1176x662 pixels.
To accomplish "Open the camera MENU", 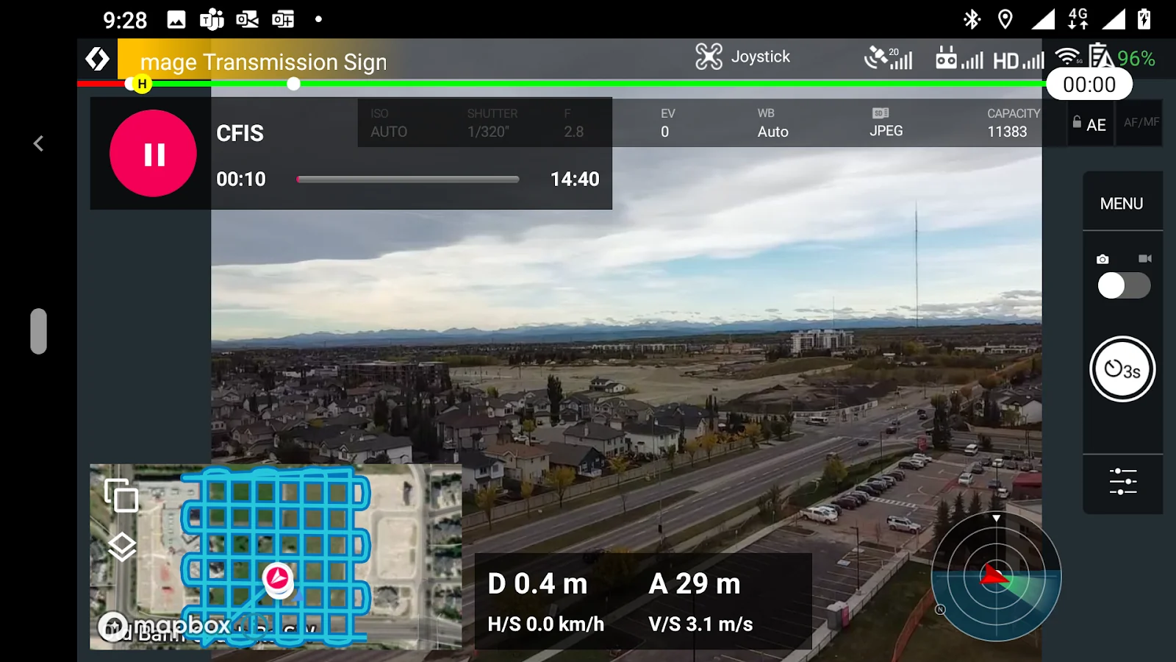I will [x=1122, y=203].
